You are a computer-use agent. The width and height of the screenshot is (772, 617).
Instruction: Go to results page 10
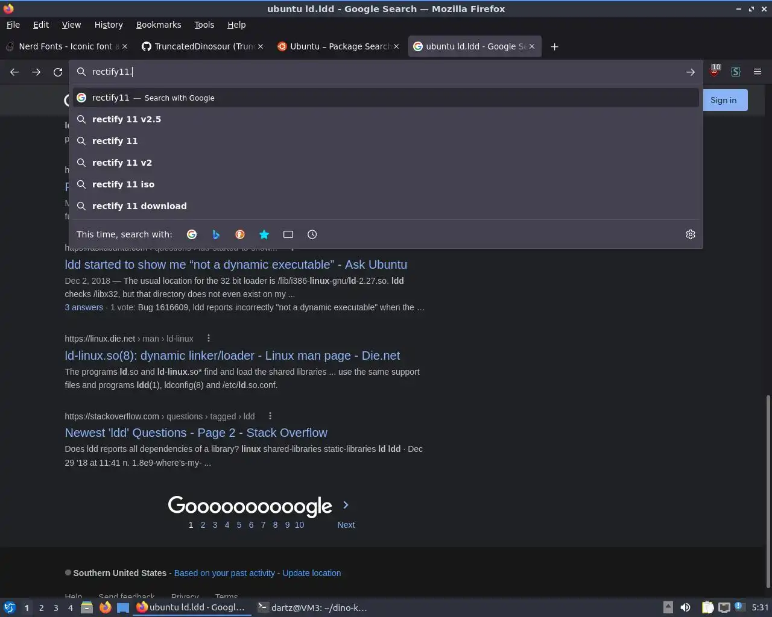pos(299,525)
